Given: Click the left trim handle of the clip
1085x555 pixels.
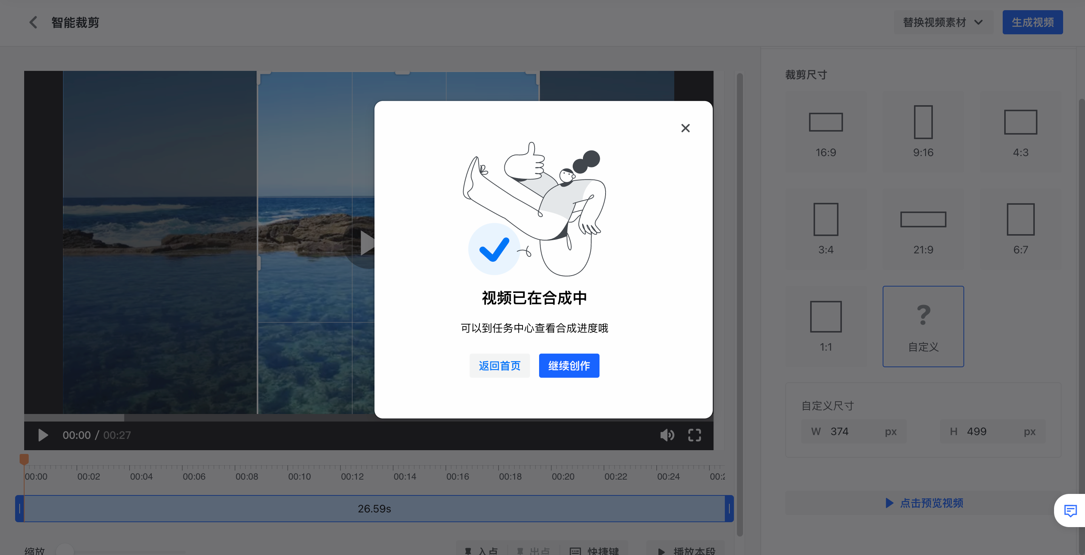Looking at the screenshot, I should pyautogui.click(x=19, y=509).
